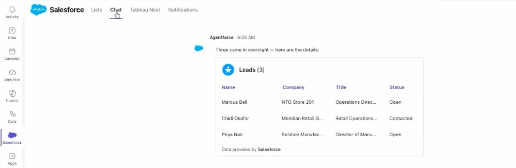Open Copilot from the sidebar
Image resolution: width=516 pixels, height=168 pixels.
coord(12,96)
